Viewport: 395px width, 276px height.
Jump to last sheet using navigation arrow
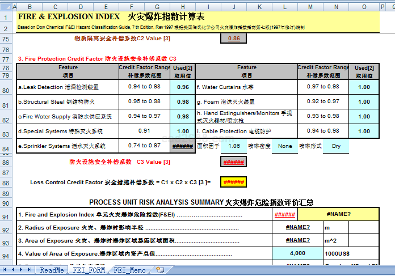[30, 270]
